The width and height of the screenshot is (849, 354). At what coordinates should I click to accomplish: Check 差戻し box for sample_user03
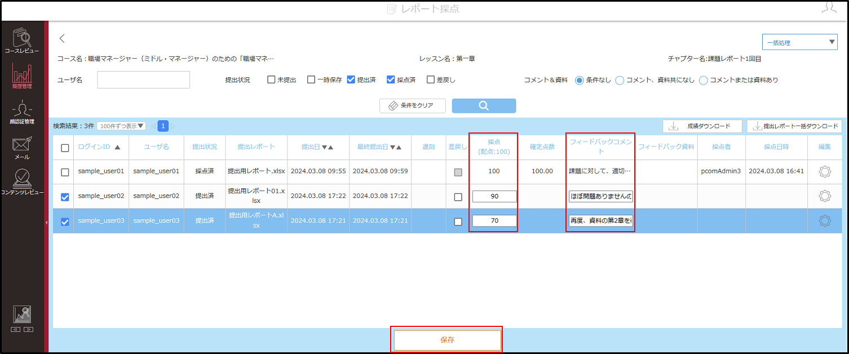pos(458,222)
